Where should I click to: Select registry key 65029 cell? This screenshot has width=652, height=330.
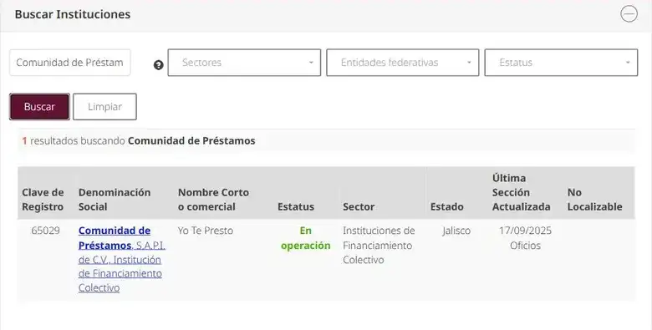(45, 231)
